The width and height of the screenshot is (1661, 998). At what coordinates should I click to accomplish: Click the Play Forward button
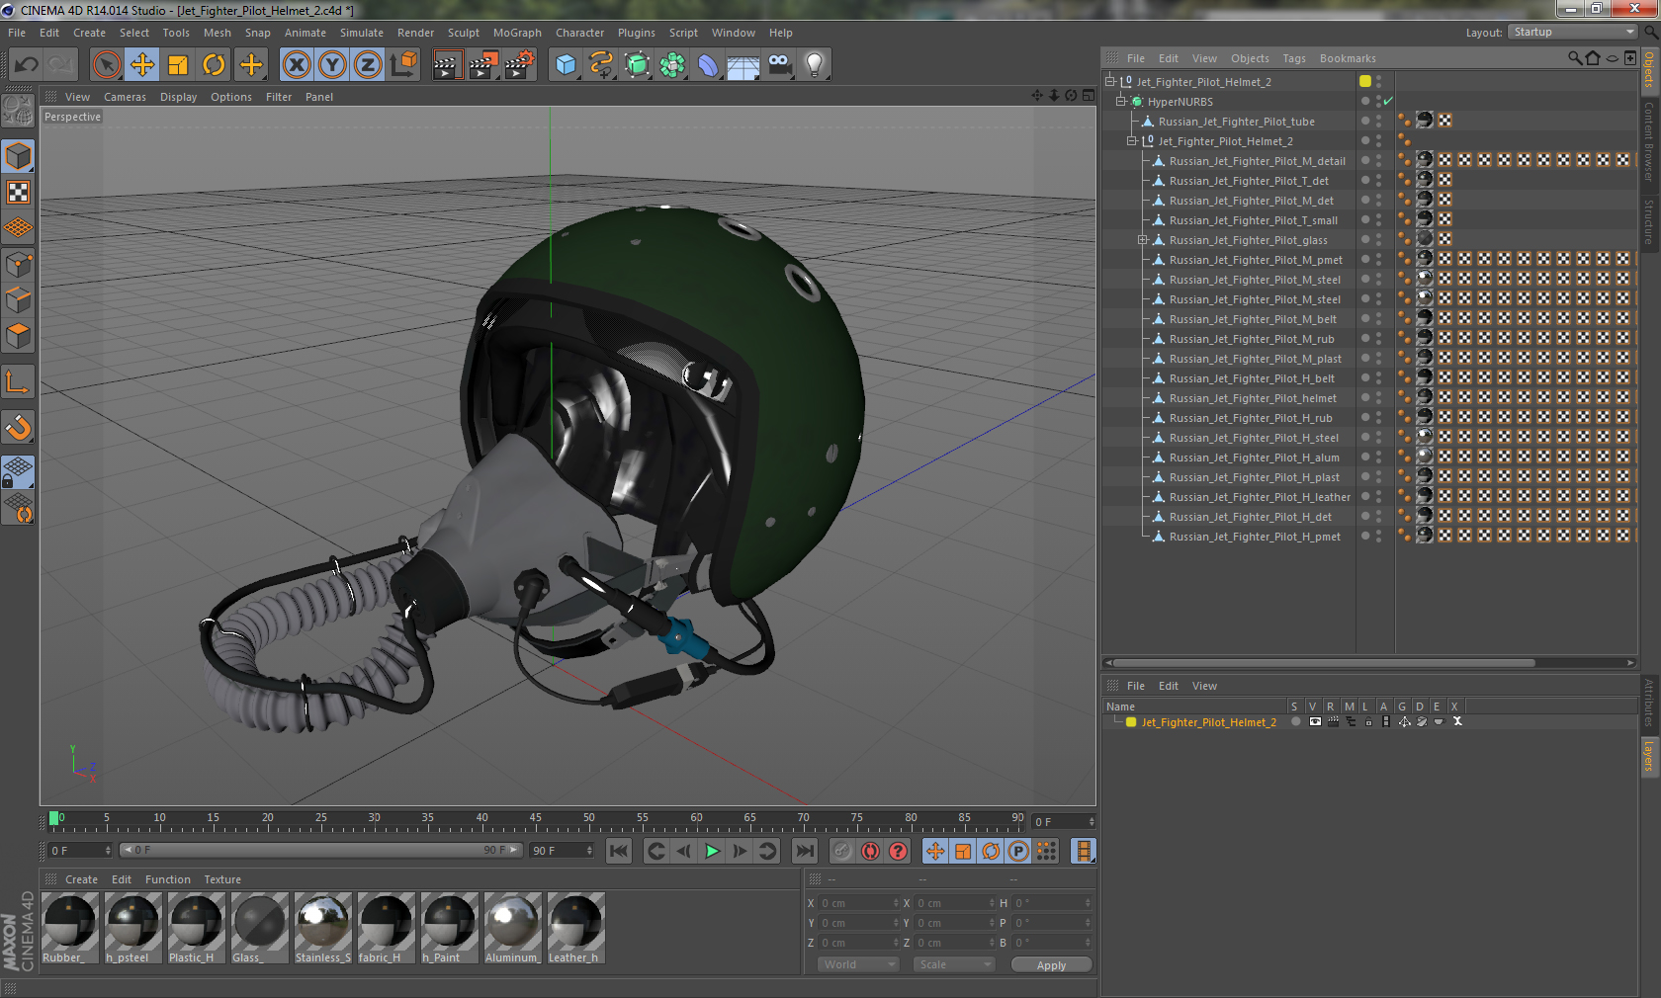(712, 851)
